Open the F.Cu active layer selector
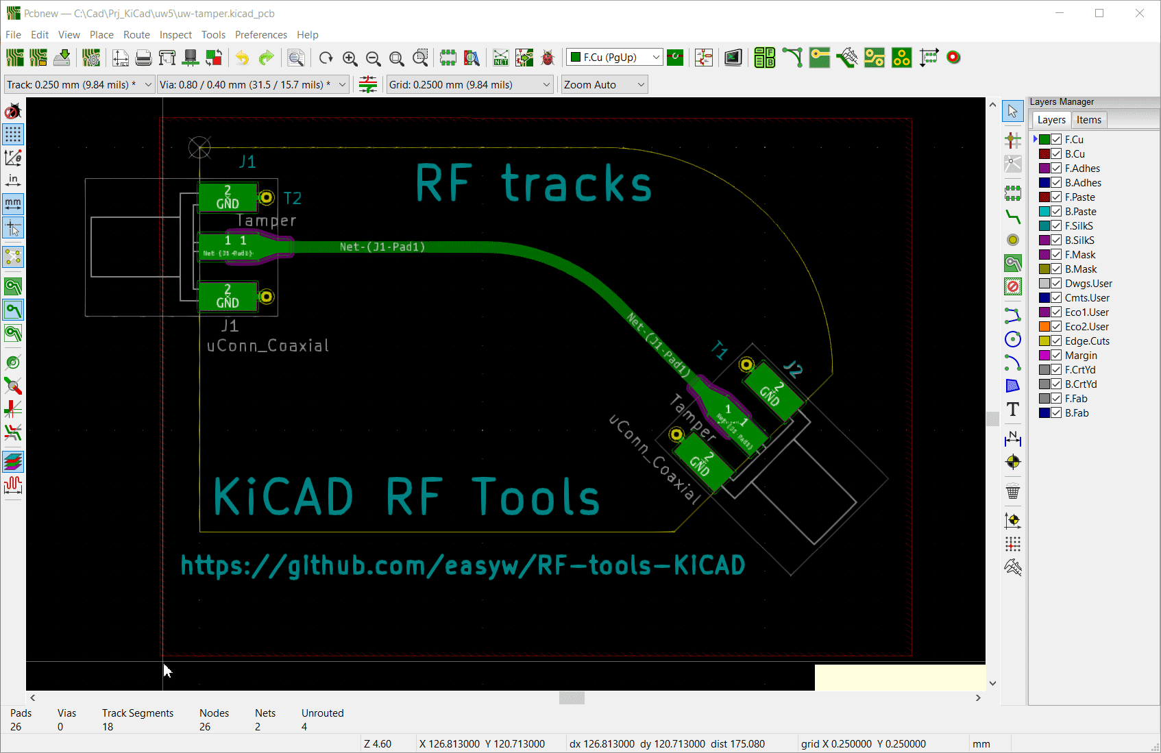 [x=615, y=58]
